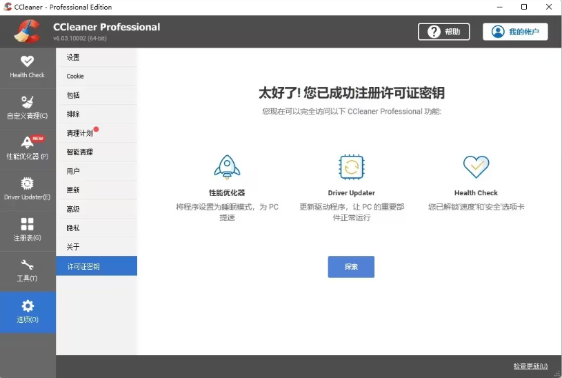Open the Advanced (高级) options page

click(x=97, y=209)
